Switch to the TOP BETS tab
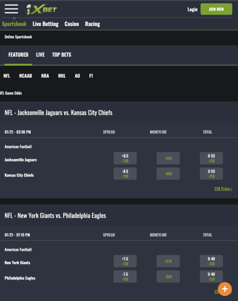This screenshot has height=301, width=238. pos(62,55)
